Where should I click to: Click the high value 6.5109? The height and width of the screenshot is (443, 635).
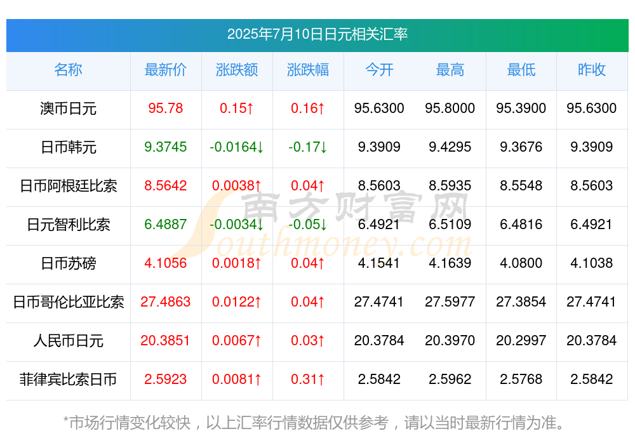point(450,224)
